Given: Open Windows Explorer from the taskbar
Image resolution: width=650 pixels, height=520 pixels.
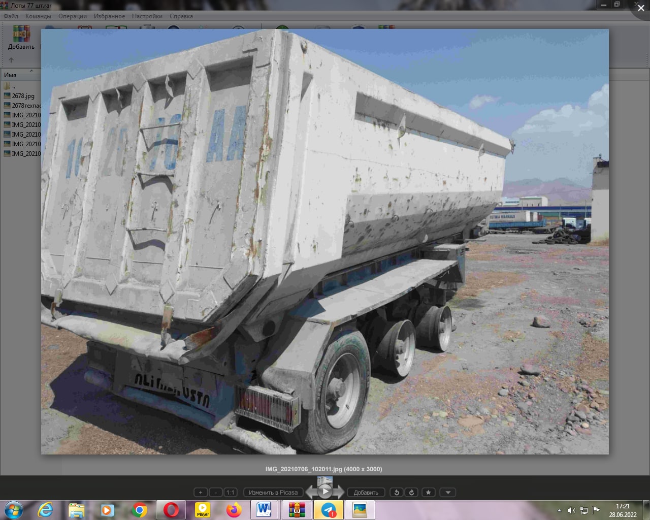Looking at the screenshot, I should click(x=76, y=510).
